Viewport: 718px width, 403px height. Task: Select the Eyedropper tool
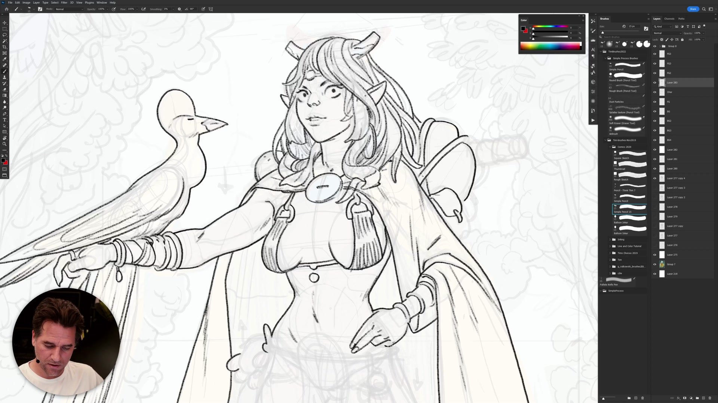click(x=4, y=59)
